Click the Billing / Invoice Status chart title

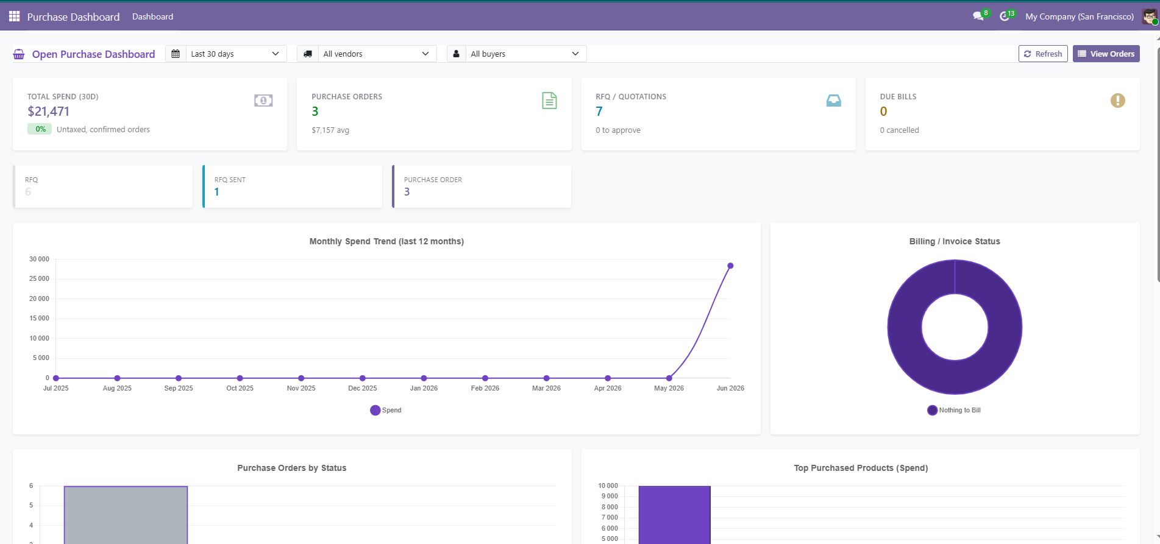click(x=955, y=241)
